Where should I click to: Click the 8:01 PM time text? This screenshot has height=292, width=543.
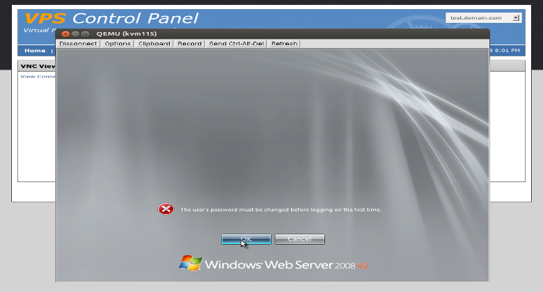click(507, 51)
